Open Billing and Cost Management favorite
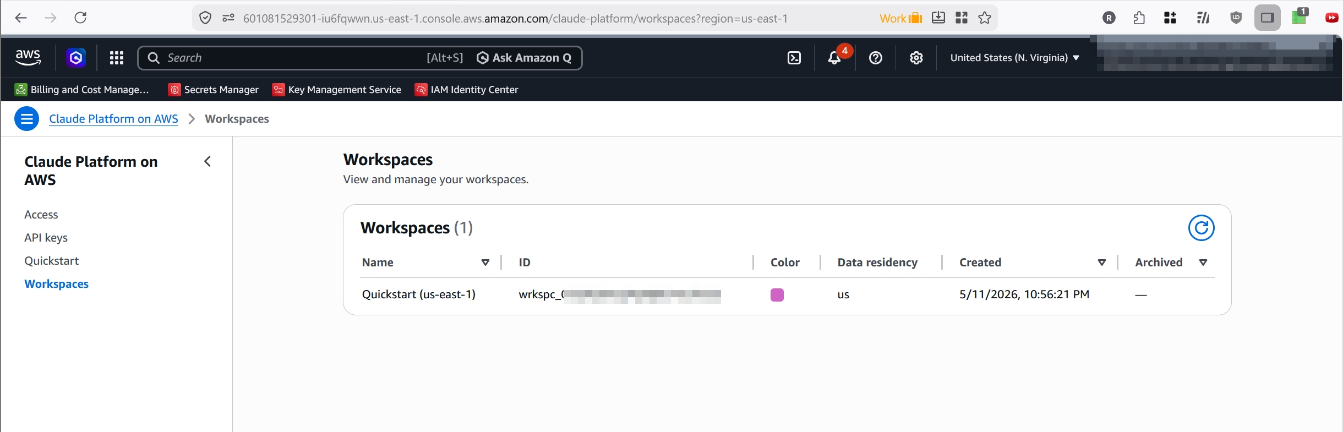Viewport: 1343px width, 432px height. pyautogui.click(x=82, y=90)
